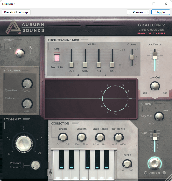The image size is (172, 181).
Task: Toggle the Ring / Freq Shift switch
Action: [x=57, y=58]
